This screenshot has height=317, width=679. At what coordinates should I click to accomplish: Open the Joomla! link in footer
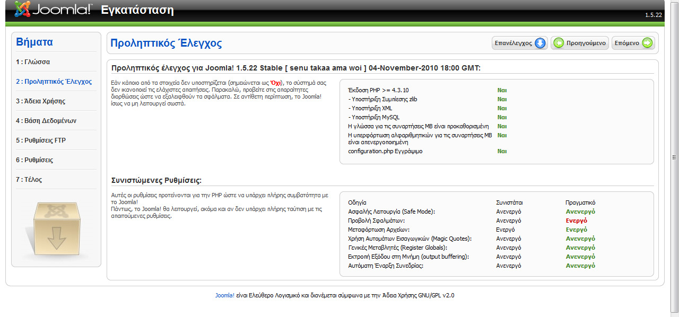225,295
